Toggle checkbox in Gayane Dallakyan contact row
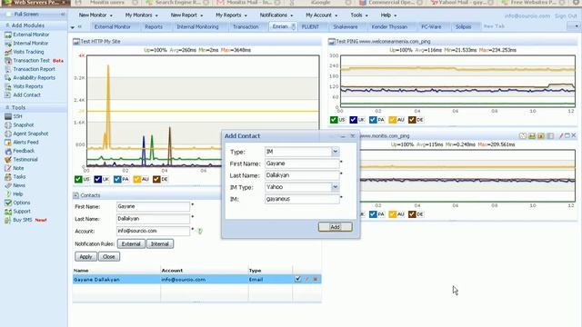Screen dimensions: 582x327 (298, 279)
